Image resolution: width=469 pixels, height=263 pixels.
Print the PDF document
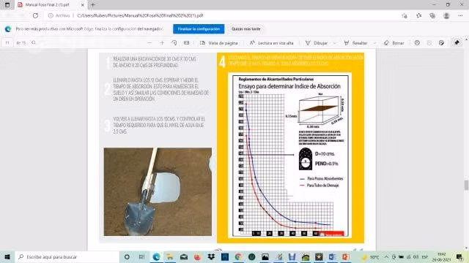(x=417, y=43)
